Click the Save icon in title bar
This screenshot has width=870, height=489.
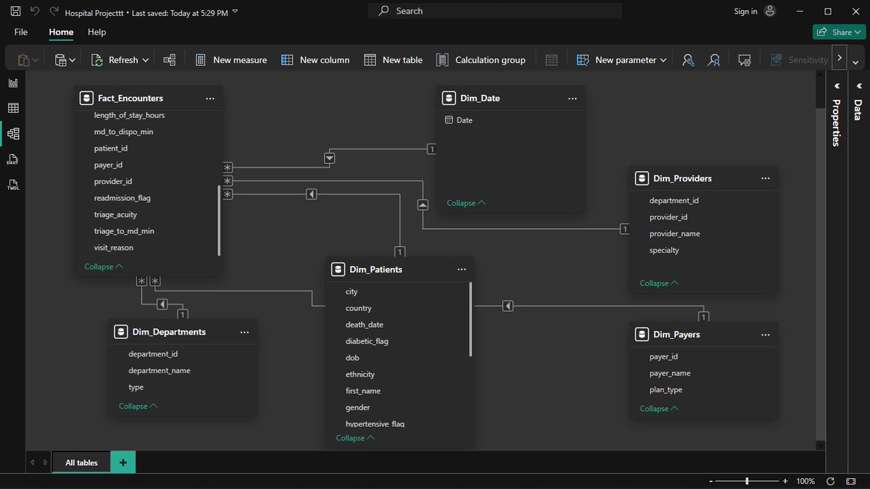15,12
